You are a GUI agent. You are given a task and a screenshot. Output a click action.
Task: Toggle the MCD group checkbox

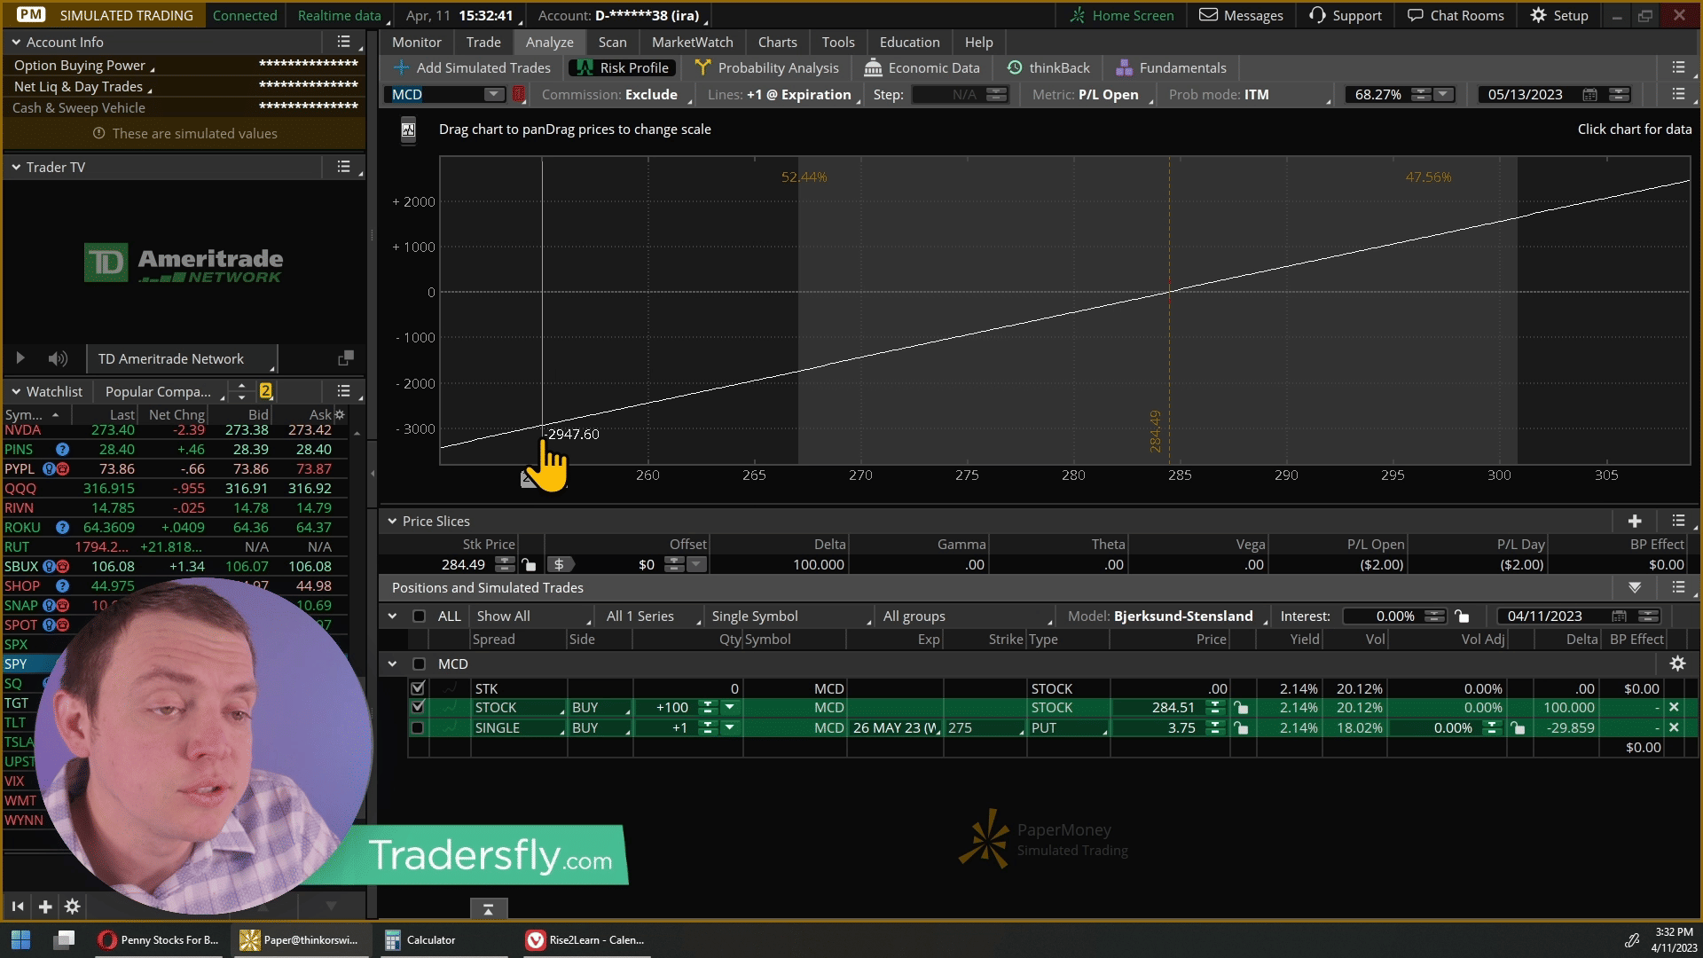[420, 664]
